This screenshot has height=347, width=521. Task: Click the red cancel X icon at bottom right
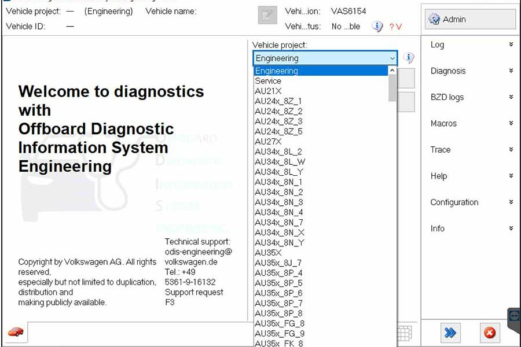click(489, 333)
